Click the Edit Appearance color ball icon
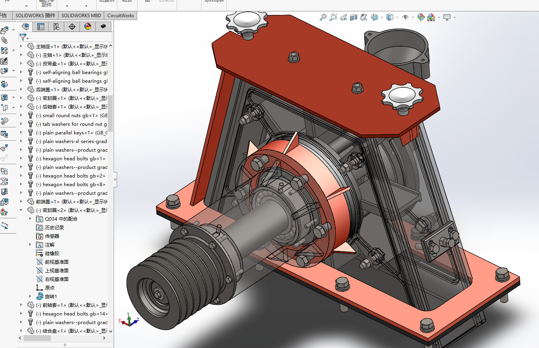Image resolution: width=539 pixels, height=348 pixels. (421, 17)
